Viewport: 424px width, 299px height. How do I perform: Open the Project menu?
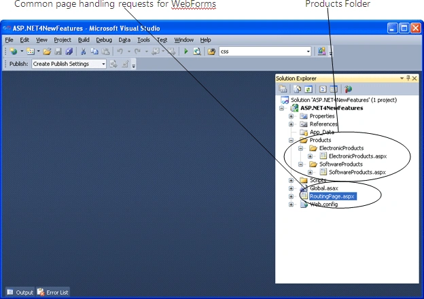pos(63,40)
